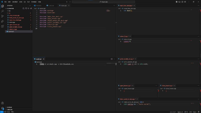Open the Accounts menu icon
Screen dimensions: 201x113
point(3,103)
